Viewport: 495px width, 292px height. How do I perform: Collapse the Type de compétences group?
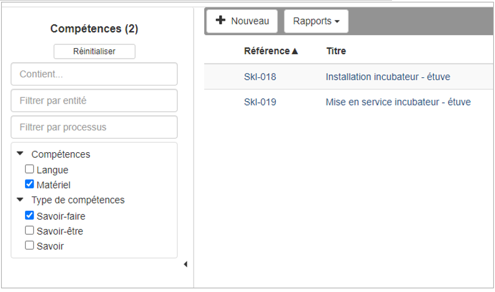(x=20, y=200)
